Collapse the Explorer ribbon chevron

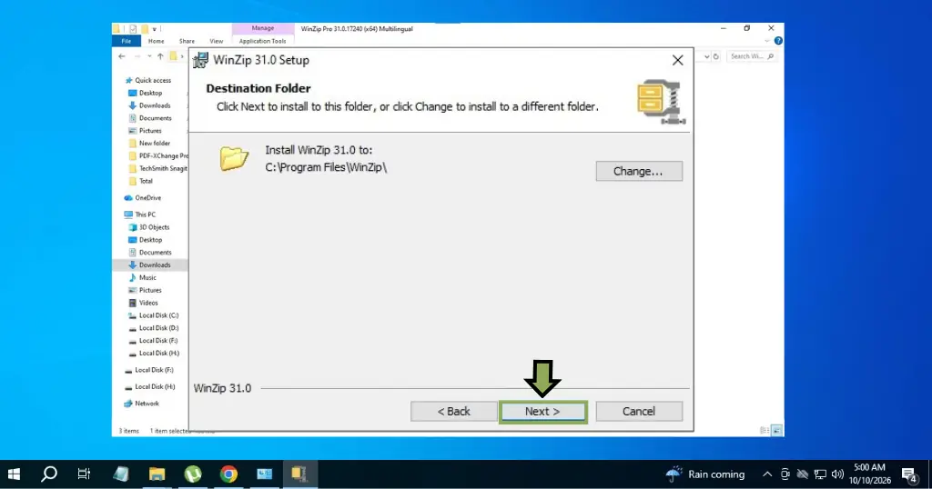tap(766, 41)
